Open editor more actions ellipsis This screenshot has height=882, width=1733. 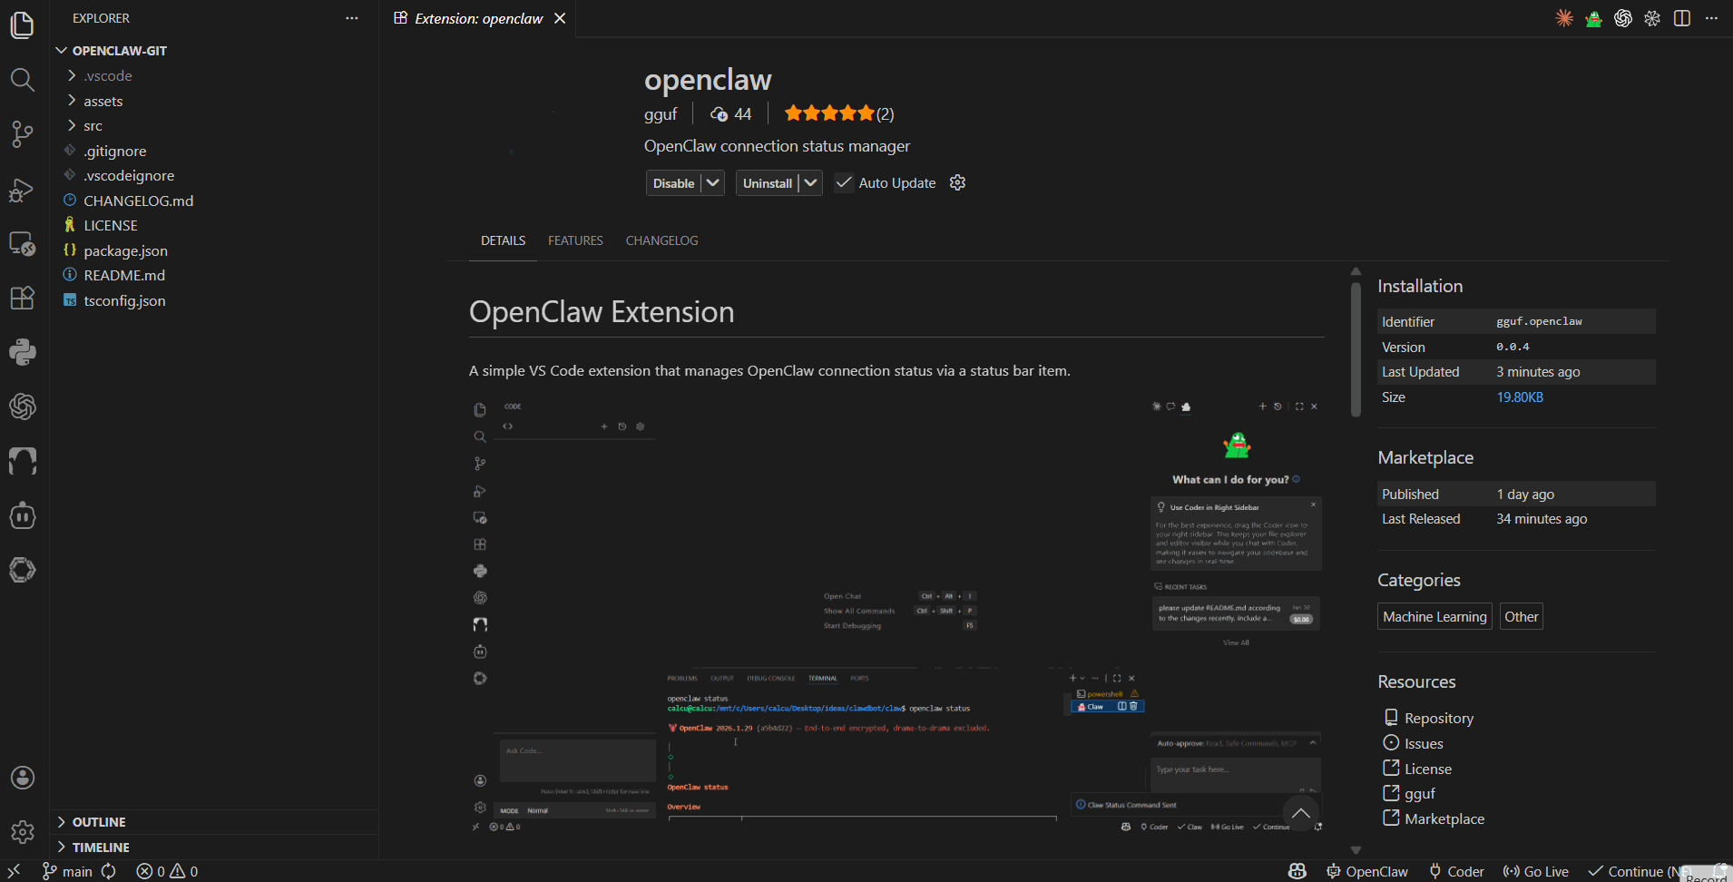[1711, 18]
